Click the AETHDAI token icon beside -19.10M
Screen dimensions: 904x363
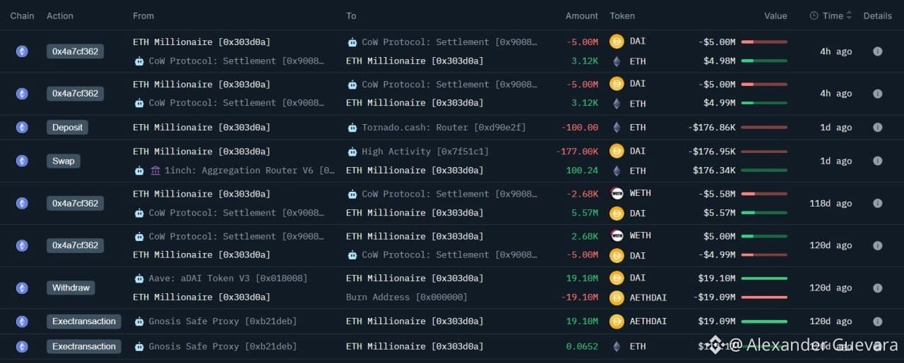pos(617,297)
